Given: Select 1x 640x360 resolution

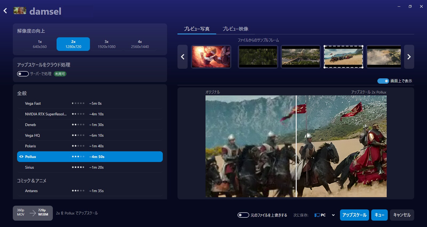Looking at the screenshot, I should pyautogui.click(x=40, y=44).
